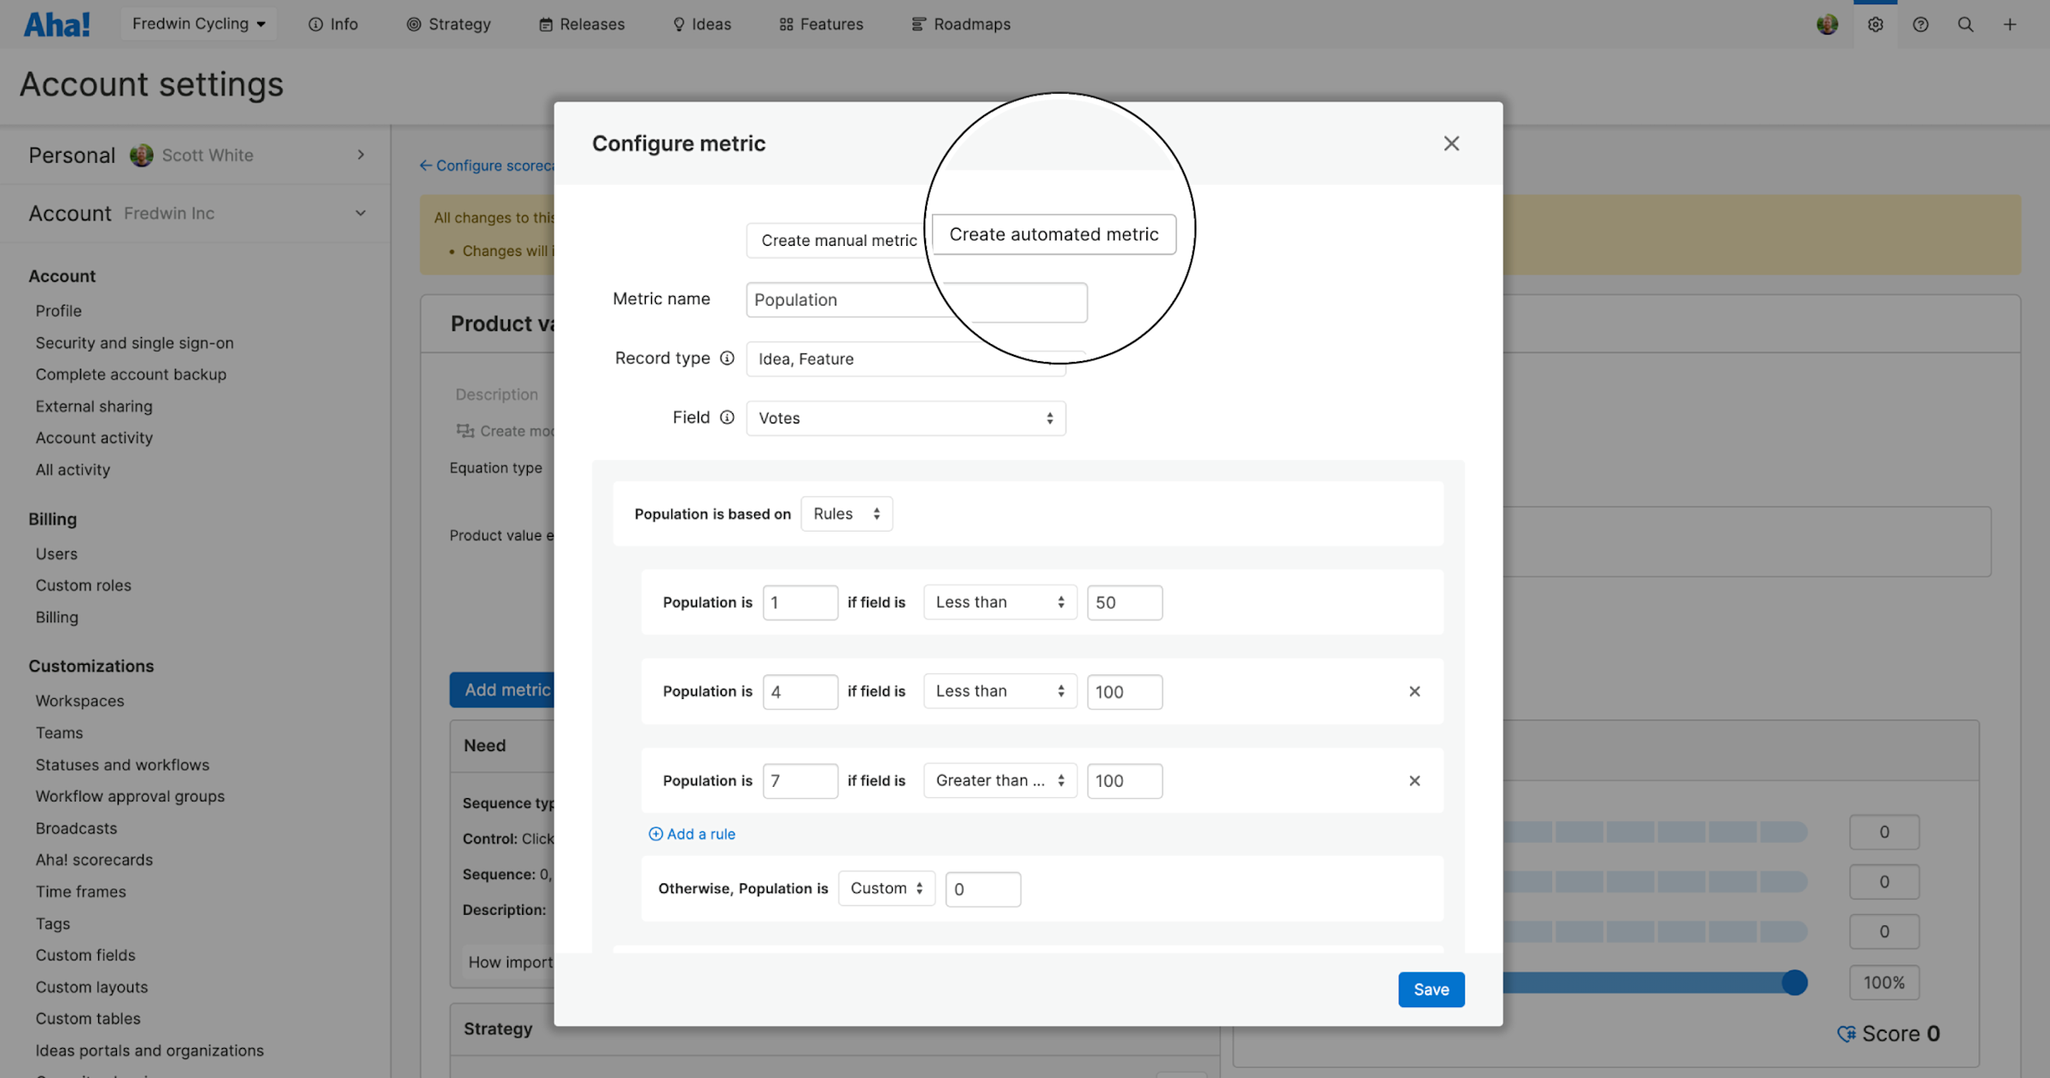Switch to Create manual metric

838,240
